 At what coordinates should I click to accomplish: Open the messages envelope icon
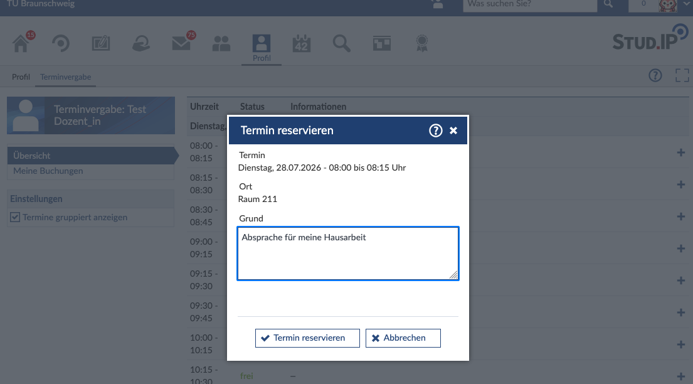(x=181, y=43)
